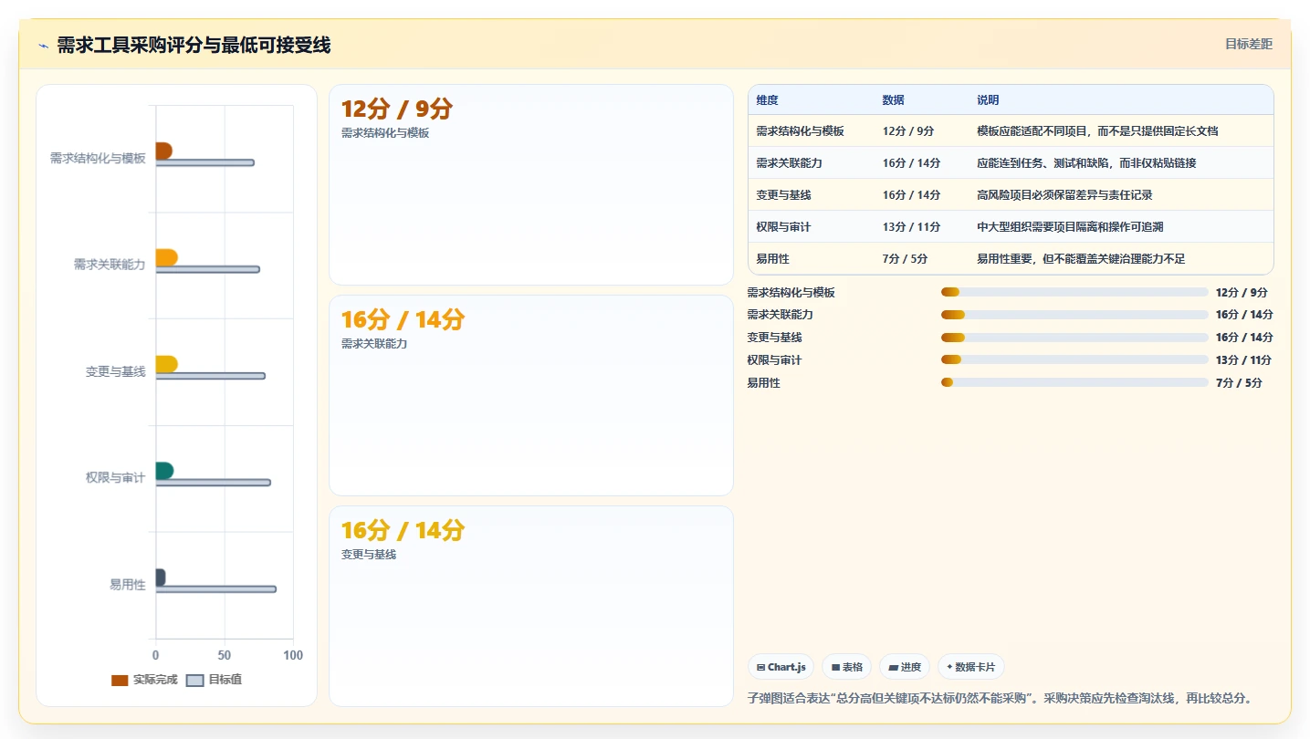This screenshot has width=1310, height=739.
Task: Click the 权限与审计 label in the progress list
Action: pos(774,360)
